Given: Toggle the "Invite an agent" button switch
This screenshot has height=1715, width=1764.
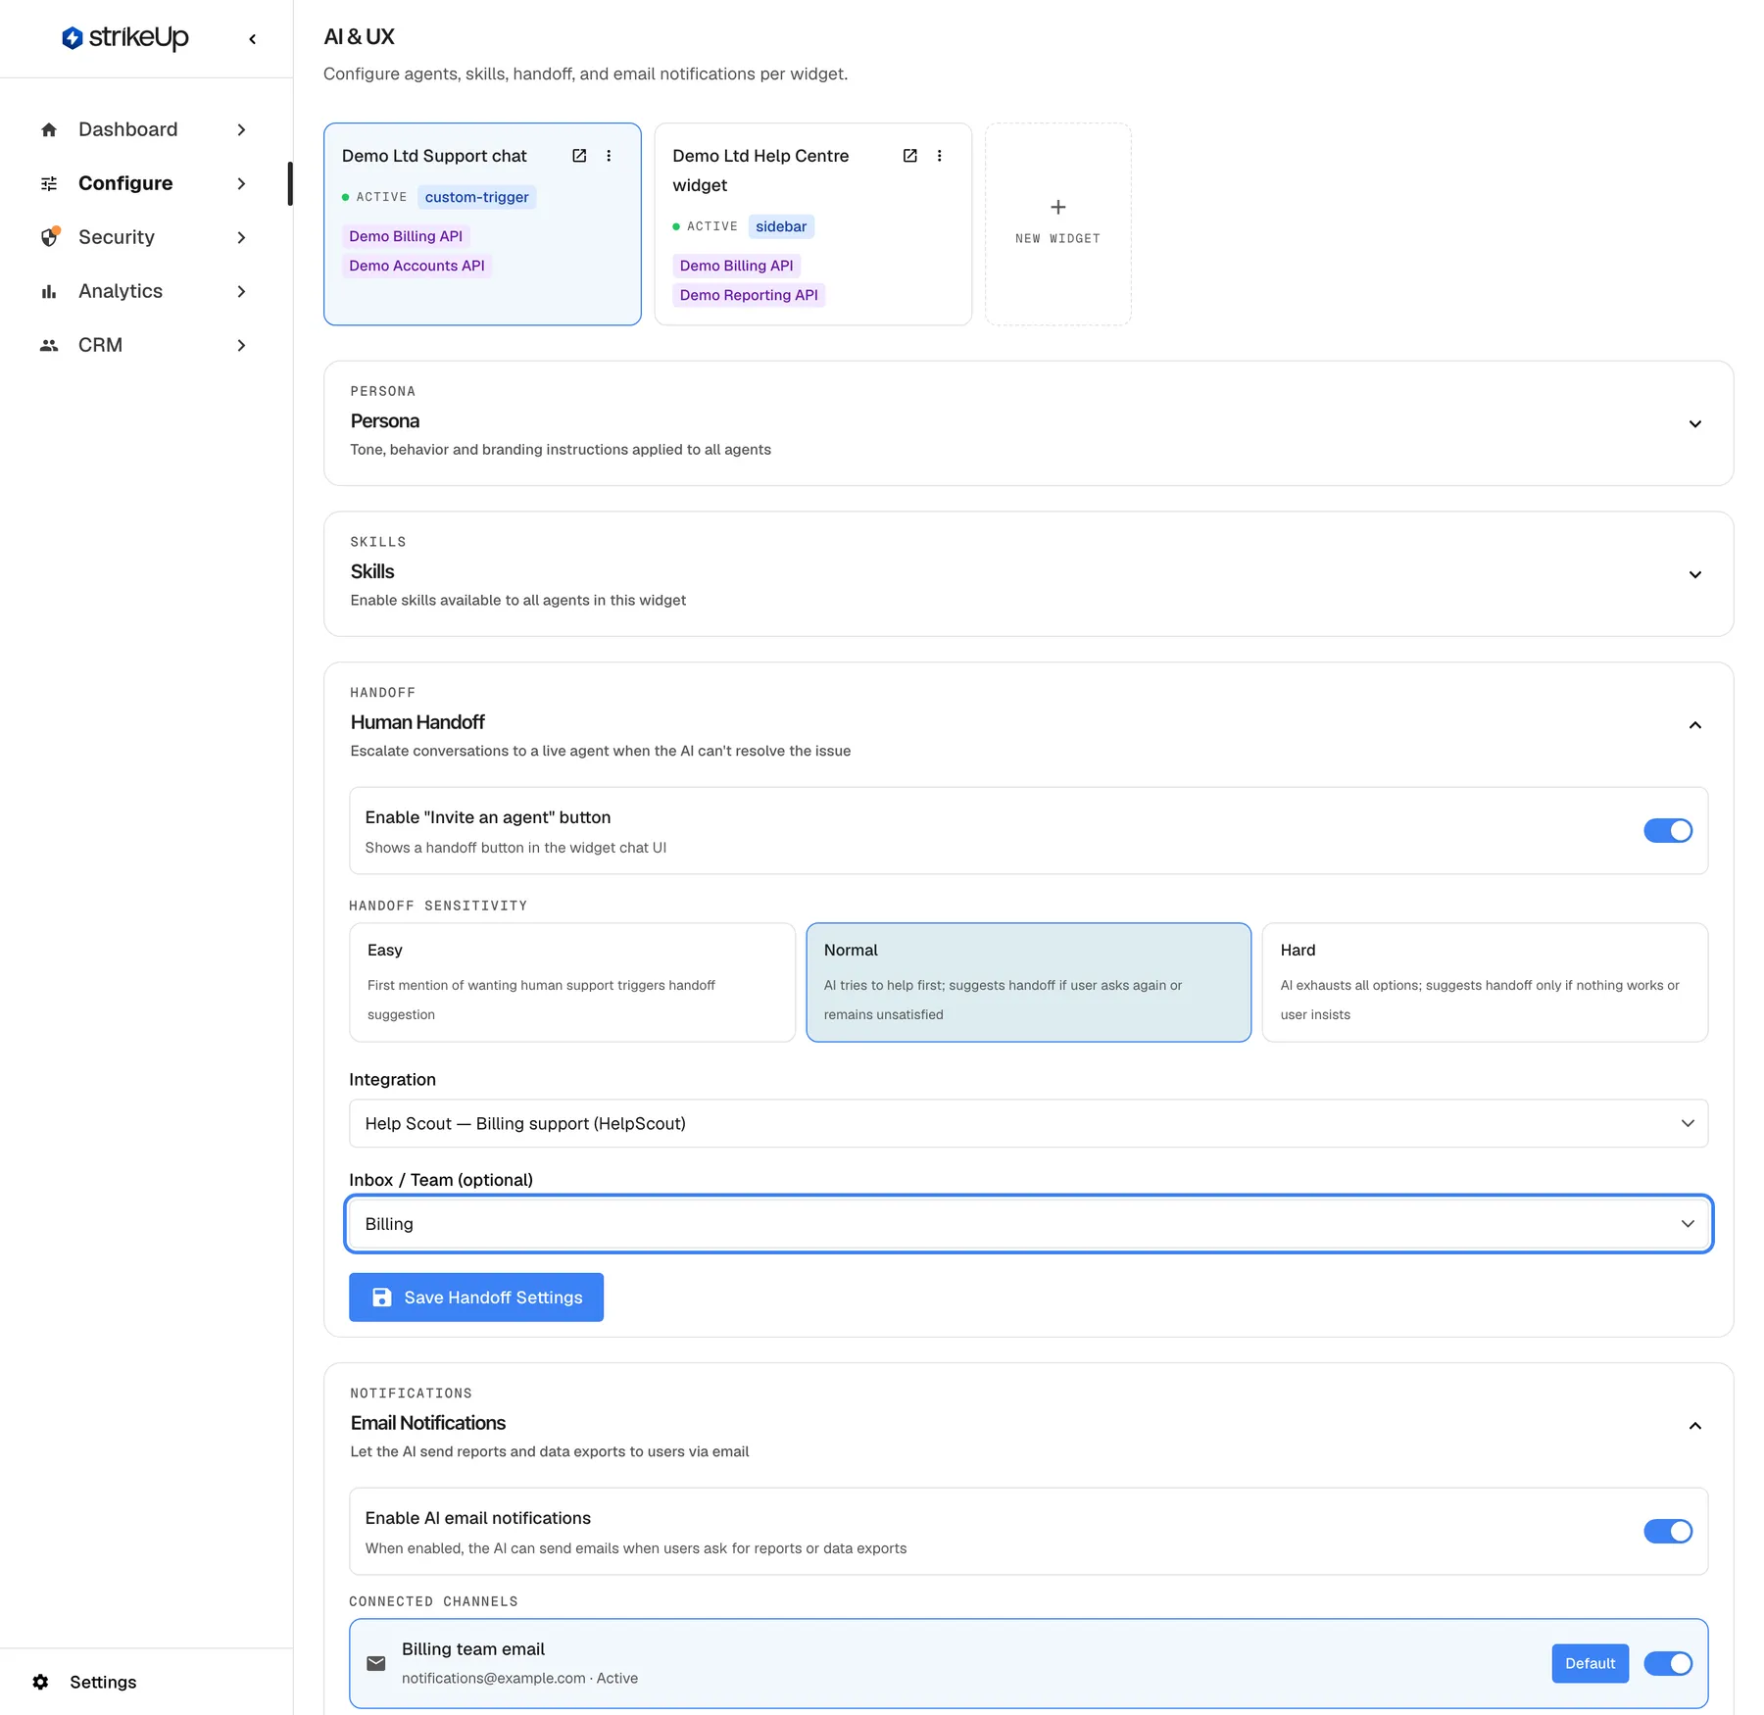Looking at the screenshot, I should tap(1668, 831).
